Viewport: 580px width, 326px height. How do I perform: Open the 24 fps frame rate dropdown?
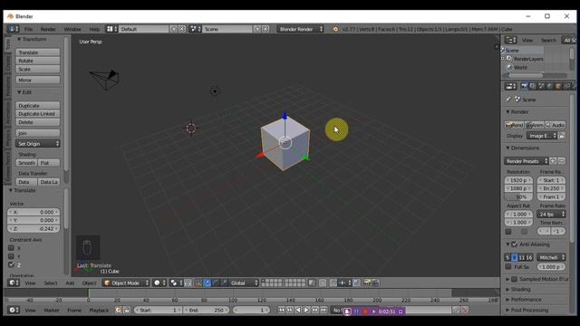551,214
